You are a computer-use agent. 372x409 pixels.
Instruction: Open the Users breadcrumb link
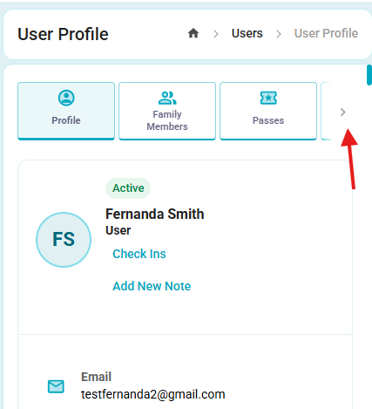point(247,33)
